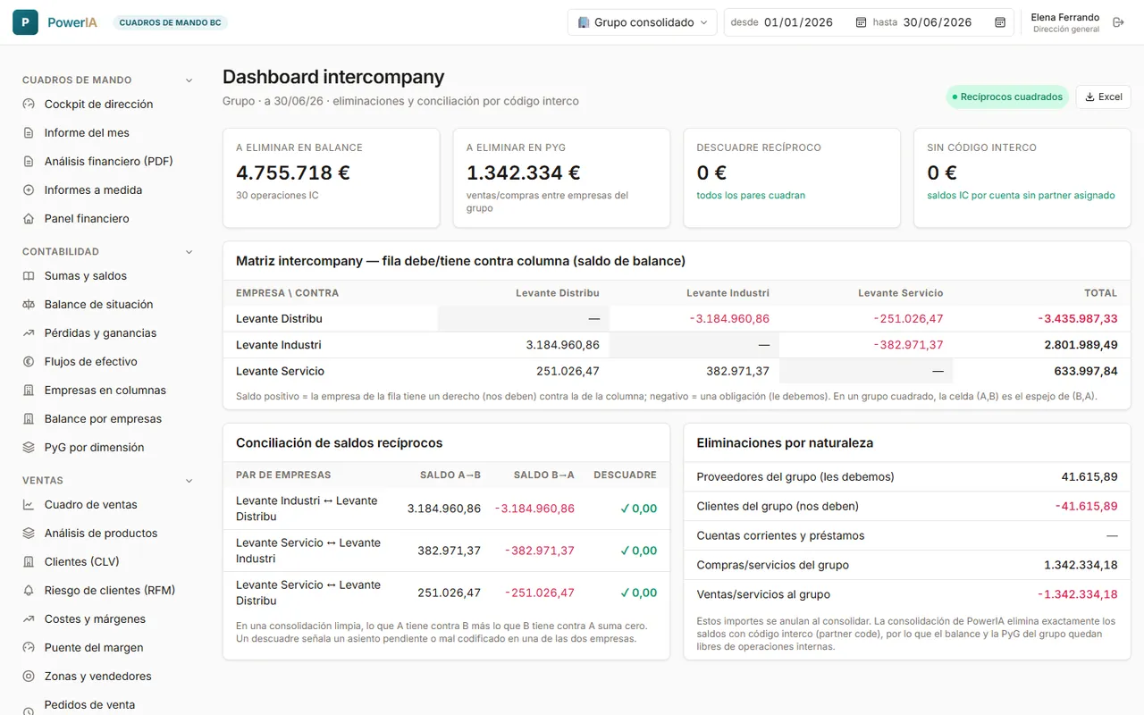Image resolution: width=1144 pixels, height=715 pixels.
Task: Open the Cockpit de dirección gauge icon
Action: click(29, 105)
